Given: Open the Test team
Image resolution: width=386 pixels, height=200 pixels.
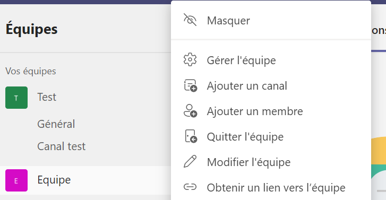Looking at the screenshot, I should [47, 97].
